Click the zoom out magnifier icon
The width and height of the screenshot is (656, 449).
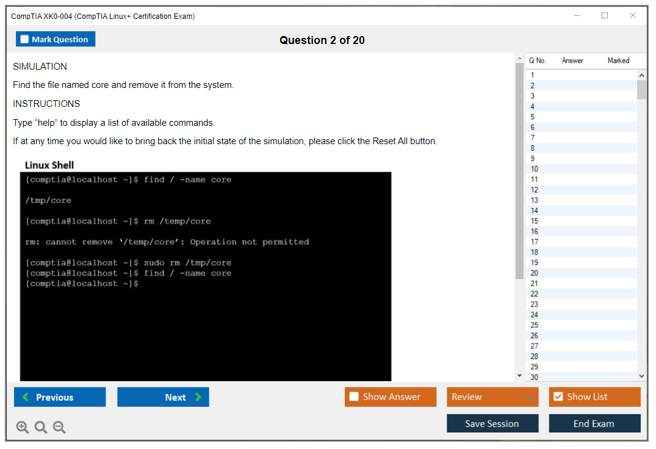click(x=59, y=428)
